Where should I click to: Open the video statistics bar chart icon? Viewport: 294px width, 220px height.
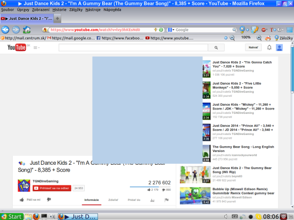[152, 200]
